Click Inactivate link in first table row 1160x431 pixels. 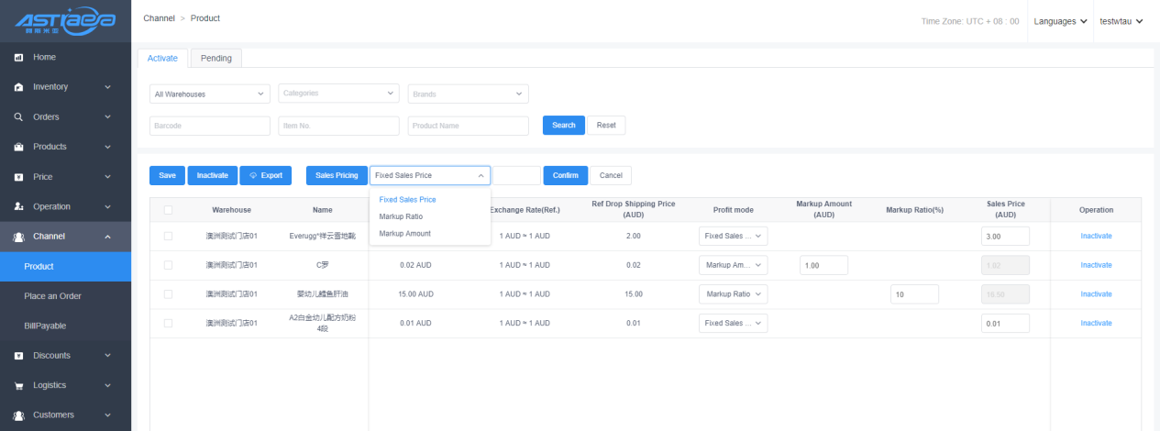coord(1096,236)
